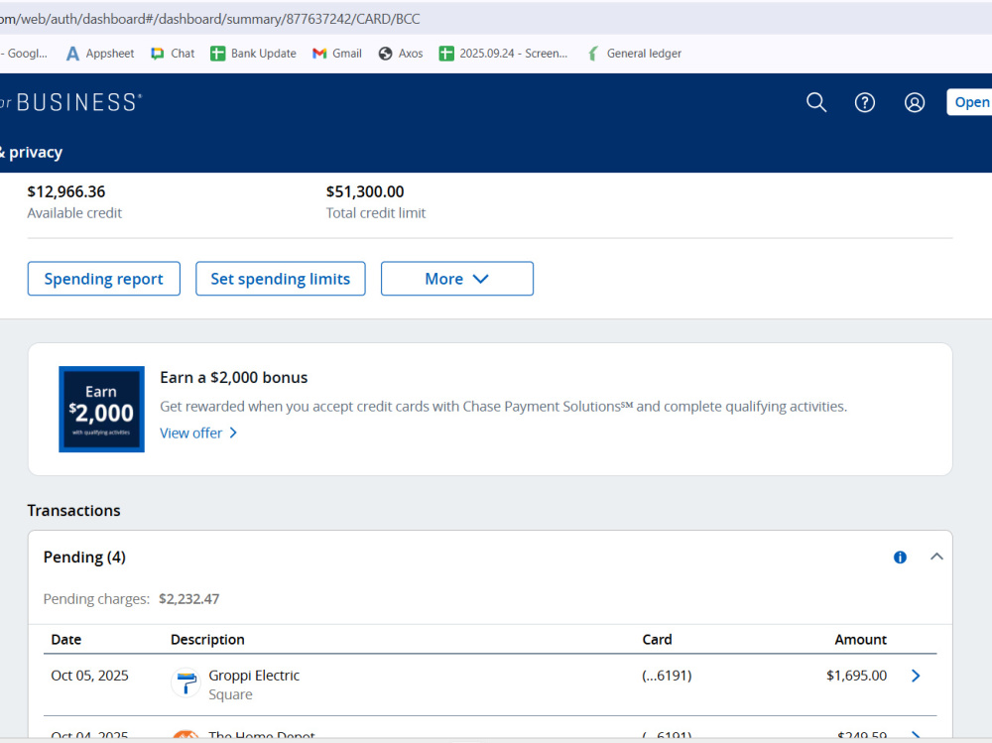Click the Date column header
Viewport: 992px width, 743px height.
65,639
